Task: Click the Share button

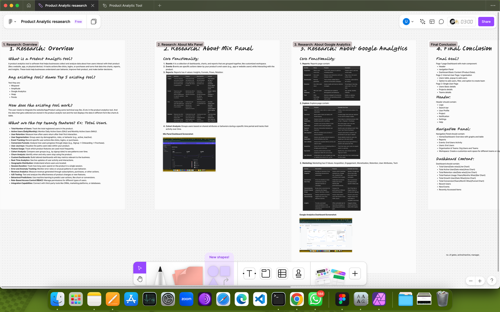Action: coord(486,22)
